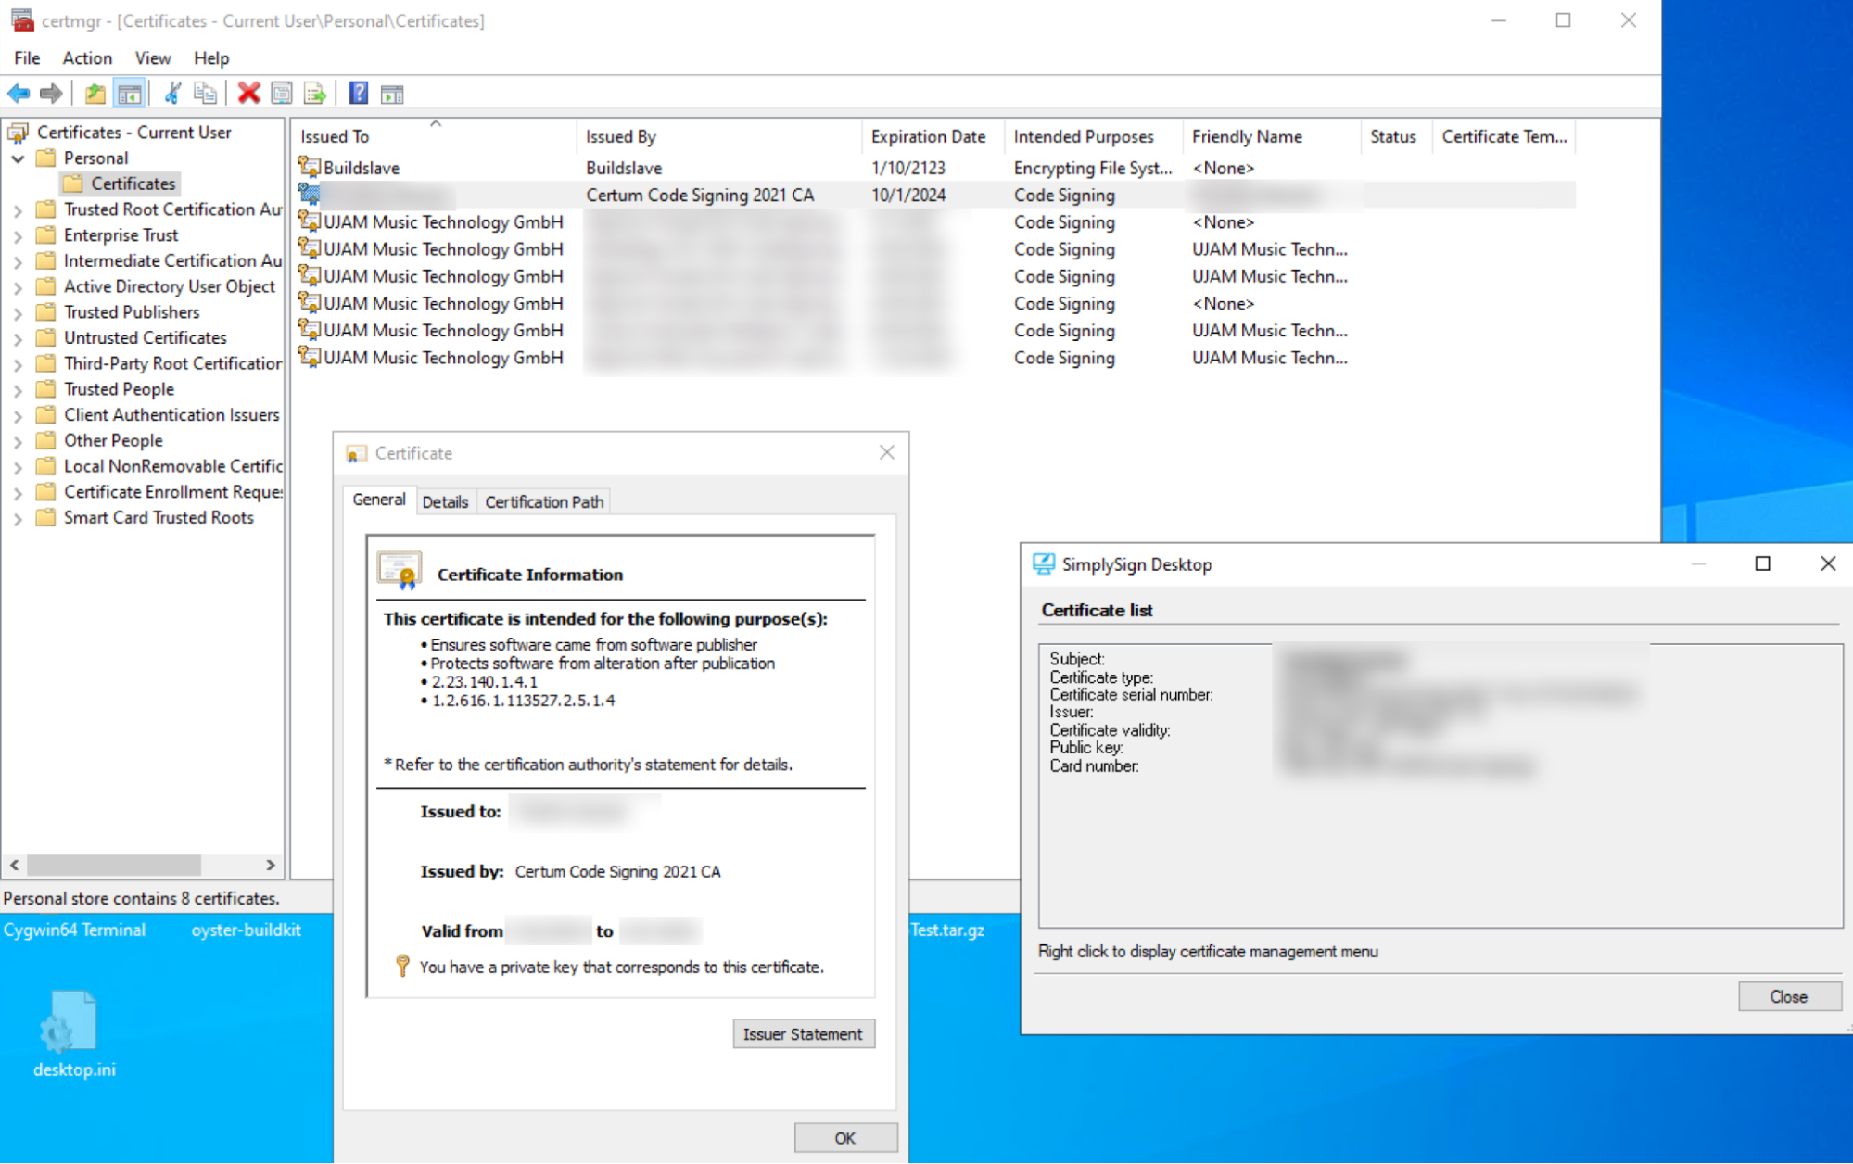
Task: Open the File menu
Action: 27,57
